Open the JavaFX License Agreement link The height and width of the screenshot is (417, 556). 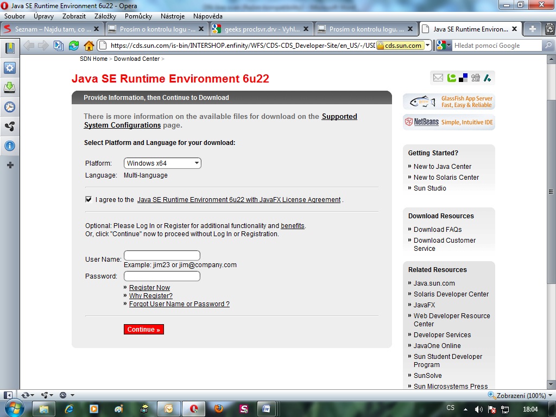pos(239,200)
